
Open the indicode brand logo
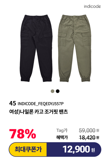[x=92, y=6]
